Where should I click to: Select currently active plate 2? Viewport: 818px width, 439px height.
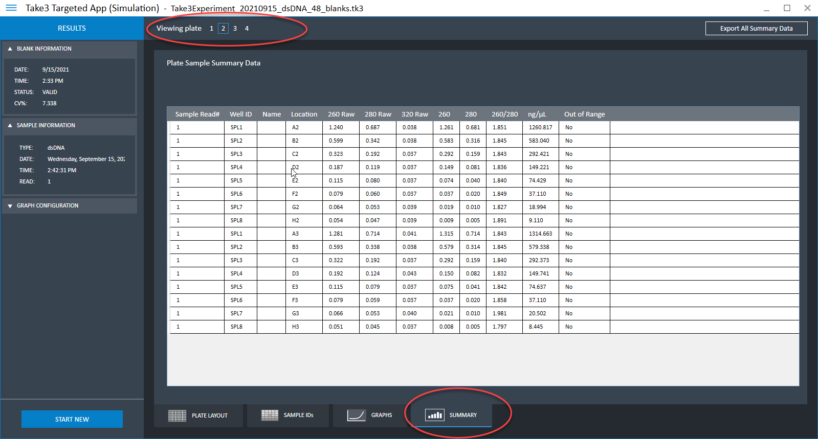tap(223, 29)
